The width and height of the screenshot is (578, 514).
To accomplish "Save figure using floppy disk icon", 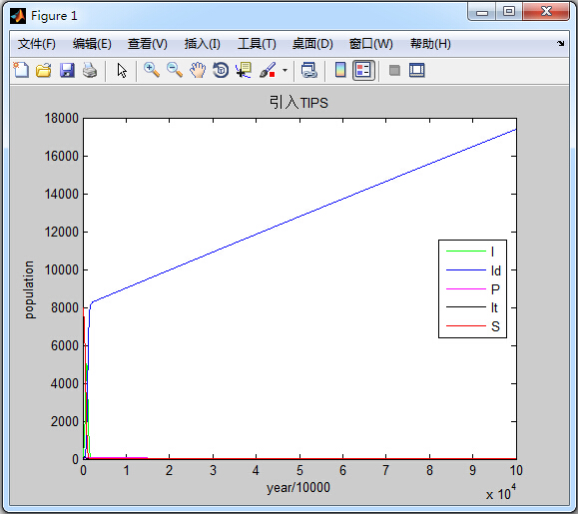I will pyautogui.click(x=67, y=70).
